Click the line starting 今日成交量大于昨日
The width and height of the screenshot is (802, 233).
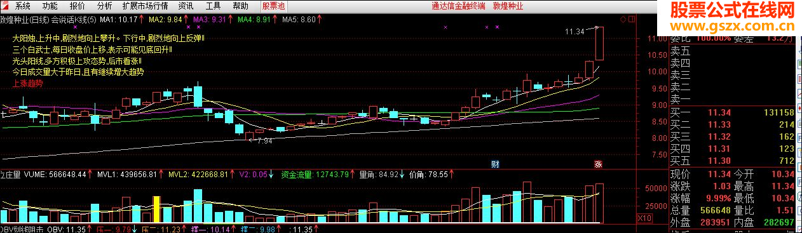click(x=78, y=72)
